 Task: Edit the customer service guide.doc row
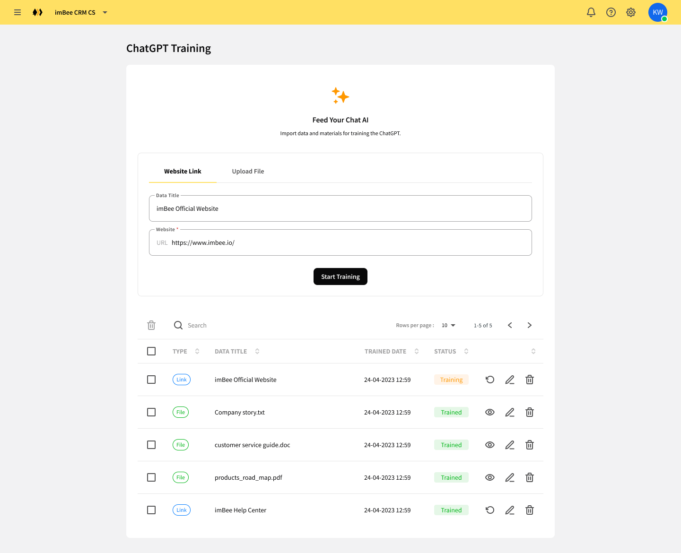[x=510, y=445]
